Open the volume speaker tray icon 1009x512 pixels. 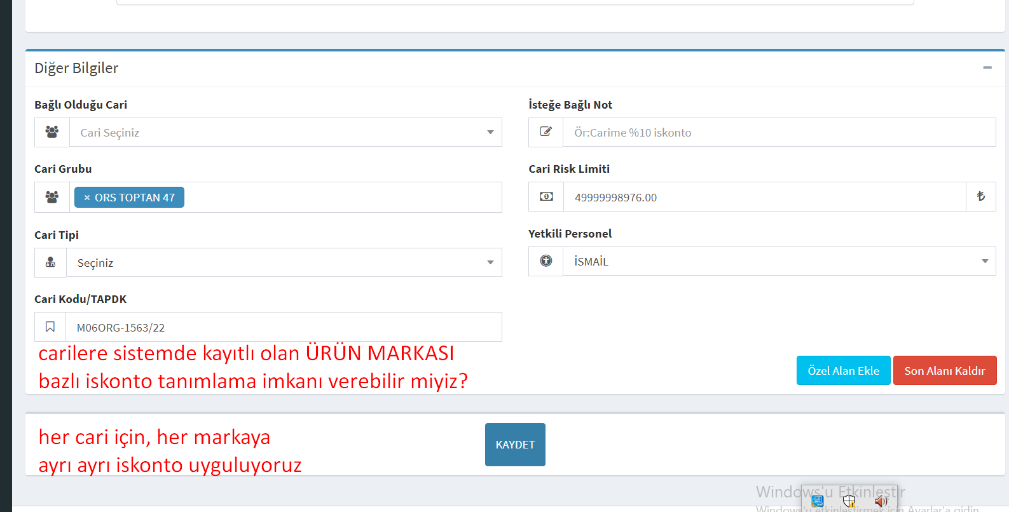(x=881, y=501)
